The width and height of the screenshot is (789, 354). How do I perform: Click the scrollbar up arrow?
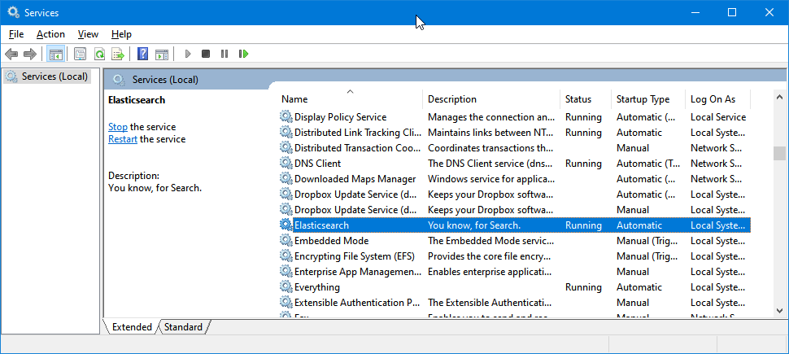(x=779, y=97)
